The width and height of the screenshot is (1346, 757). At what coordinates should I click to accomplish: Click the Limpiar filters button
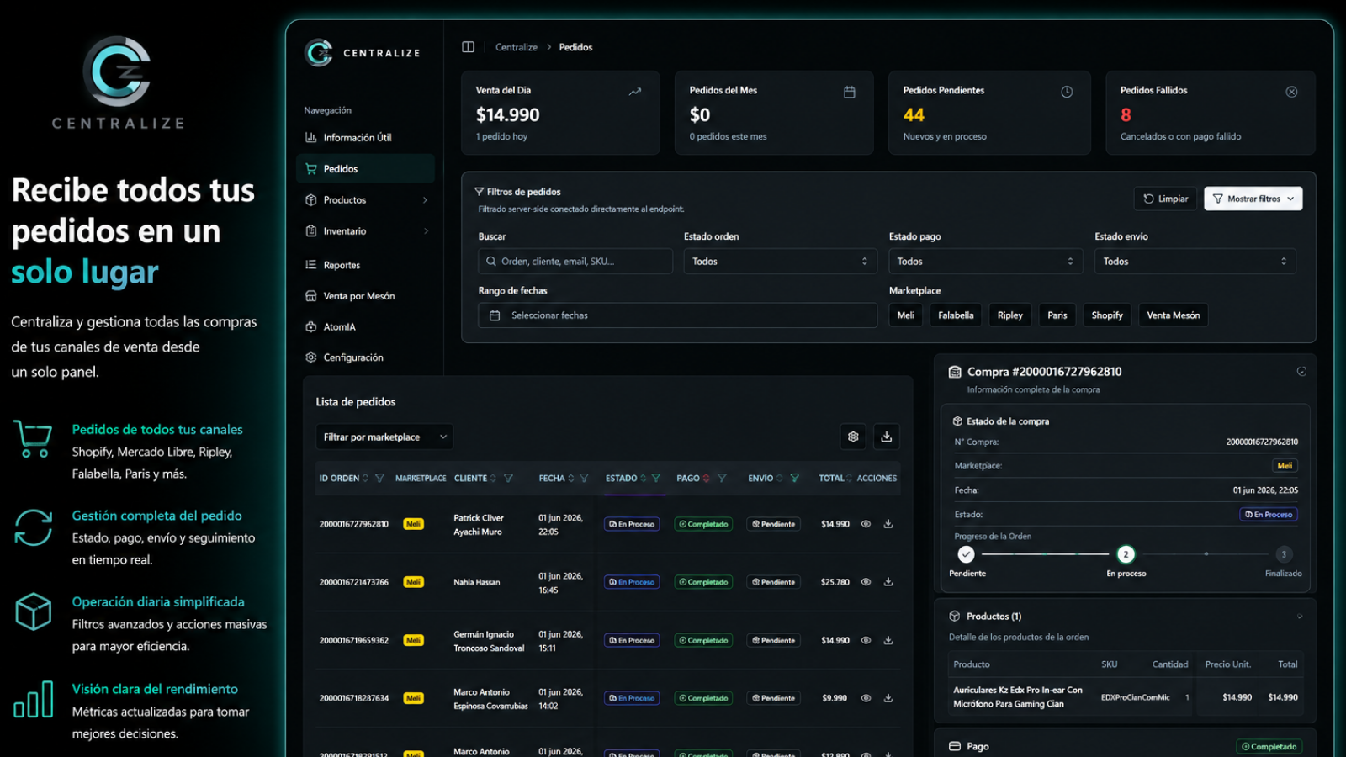1165,199
